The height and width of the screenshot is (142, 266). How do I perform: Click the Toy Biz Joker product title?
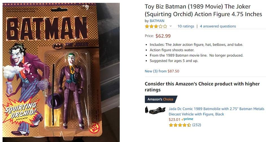pos(203,10)
